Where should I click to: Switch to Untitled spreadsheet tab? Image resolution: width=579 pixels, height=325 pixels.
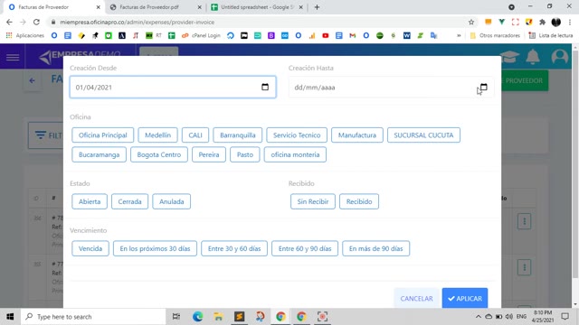point(257,7)
